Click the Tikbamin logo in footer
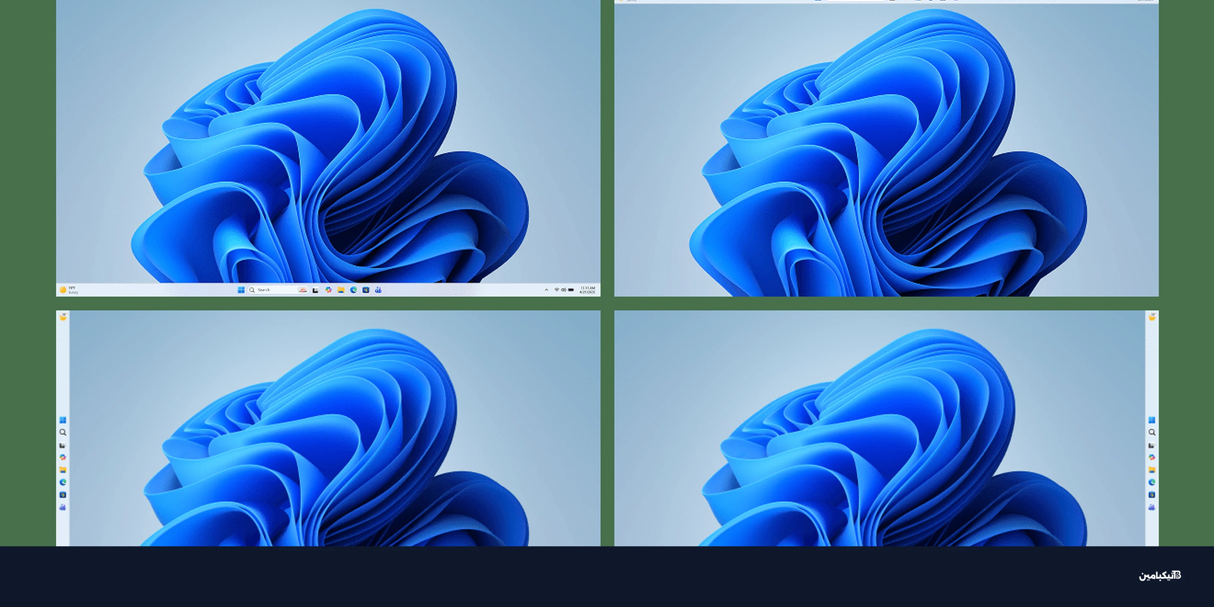Screen dimensions: 1214x607 (x=1160, y=575)
